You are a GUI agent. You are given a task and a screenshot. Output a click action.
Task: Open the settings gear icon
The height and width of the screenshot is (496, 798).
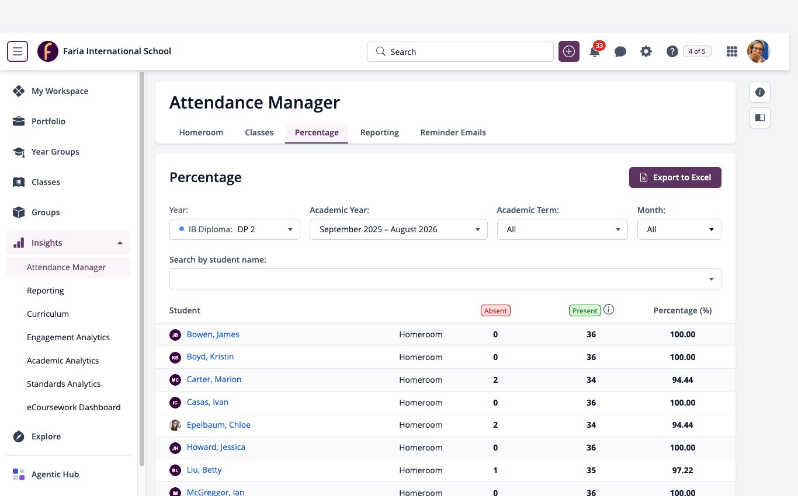(x=646, y=51)
